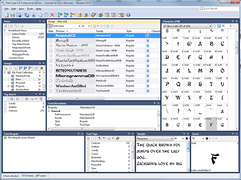
Task: Click the pin icon of Zoom panel
Action: [x=233, y=134]
